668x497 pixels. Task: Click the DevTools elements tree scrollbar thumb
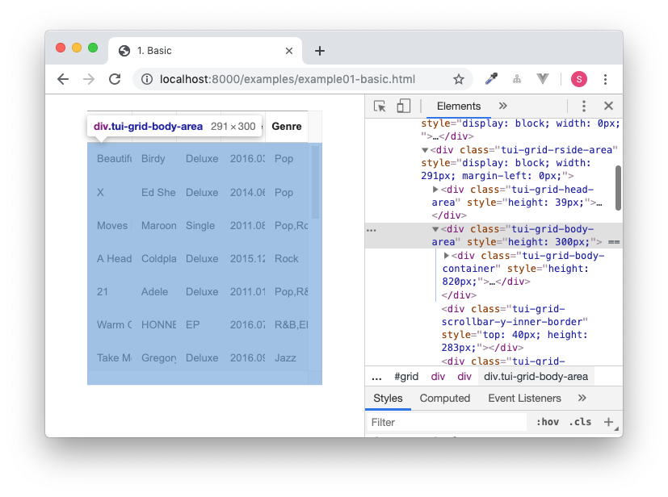618,188
